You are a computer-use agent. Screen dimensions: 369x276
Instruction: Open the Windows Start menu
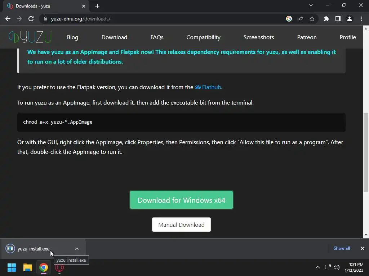click(x=12, y=267)
